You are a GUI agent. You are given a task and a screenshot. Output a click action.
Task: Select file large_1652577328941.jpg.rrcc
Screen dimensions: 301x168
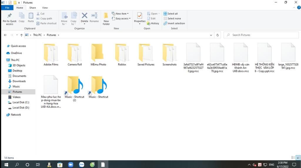tap(288, 56)
